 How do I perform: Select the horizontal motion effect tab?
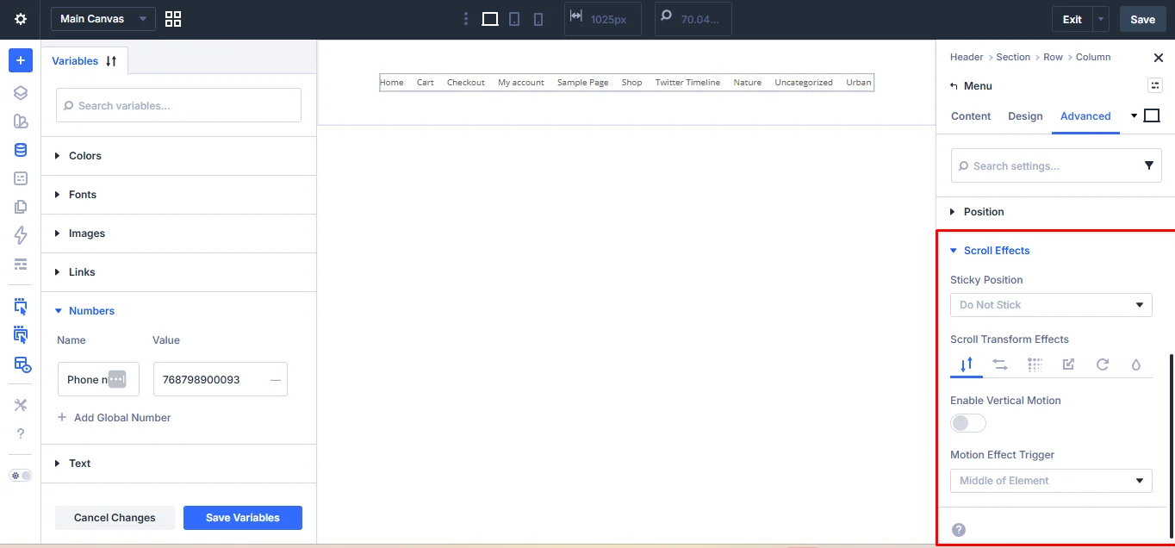[1000, 364]
